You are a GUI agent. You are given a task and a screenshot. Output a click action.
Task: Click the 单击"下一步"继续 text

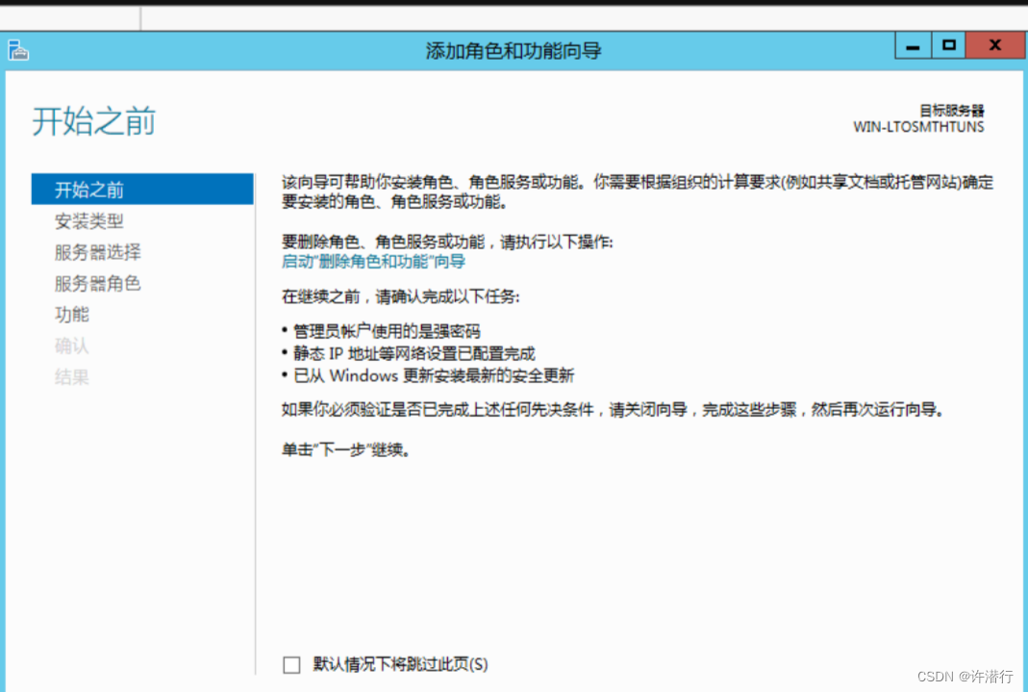pos(346,450)
